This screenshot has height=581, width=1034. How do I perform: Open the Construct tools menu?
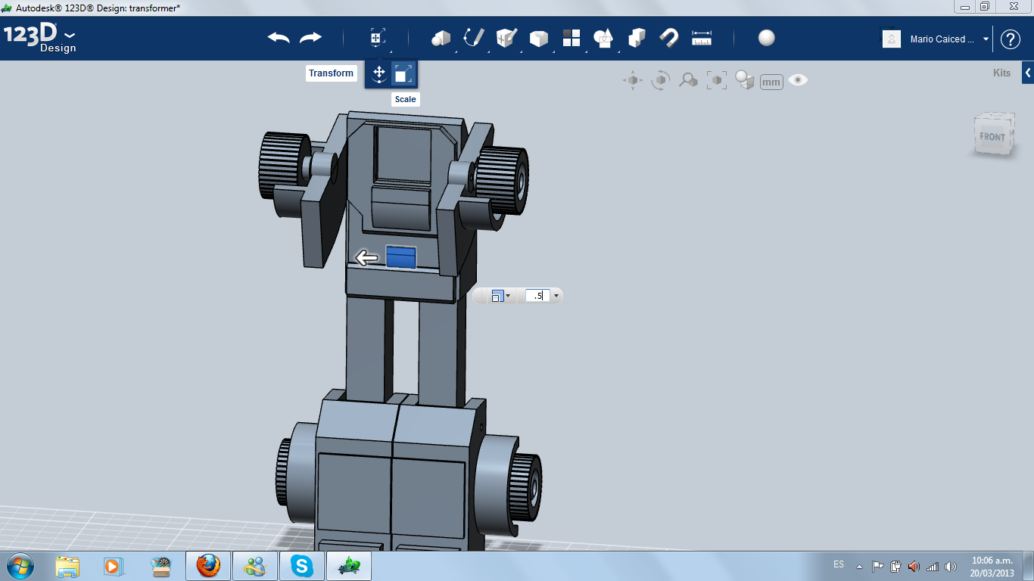[x=506, y=38]
